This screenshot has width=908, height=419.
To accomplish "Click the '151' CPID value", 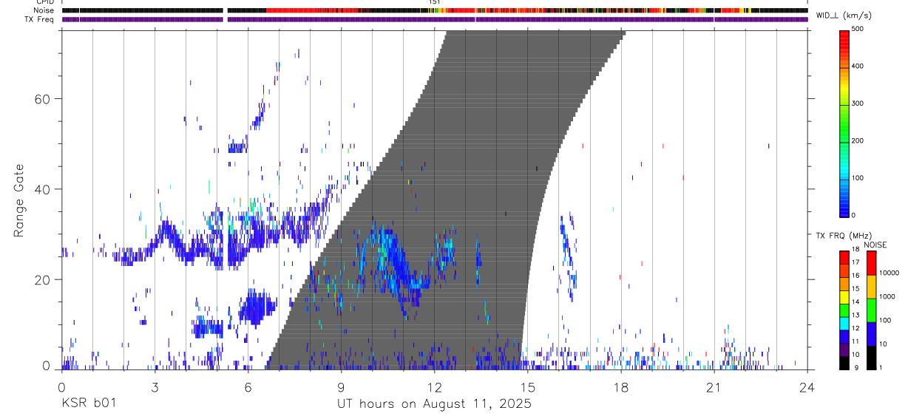I will (434, 2).
